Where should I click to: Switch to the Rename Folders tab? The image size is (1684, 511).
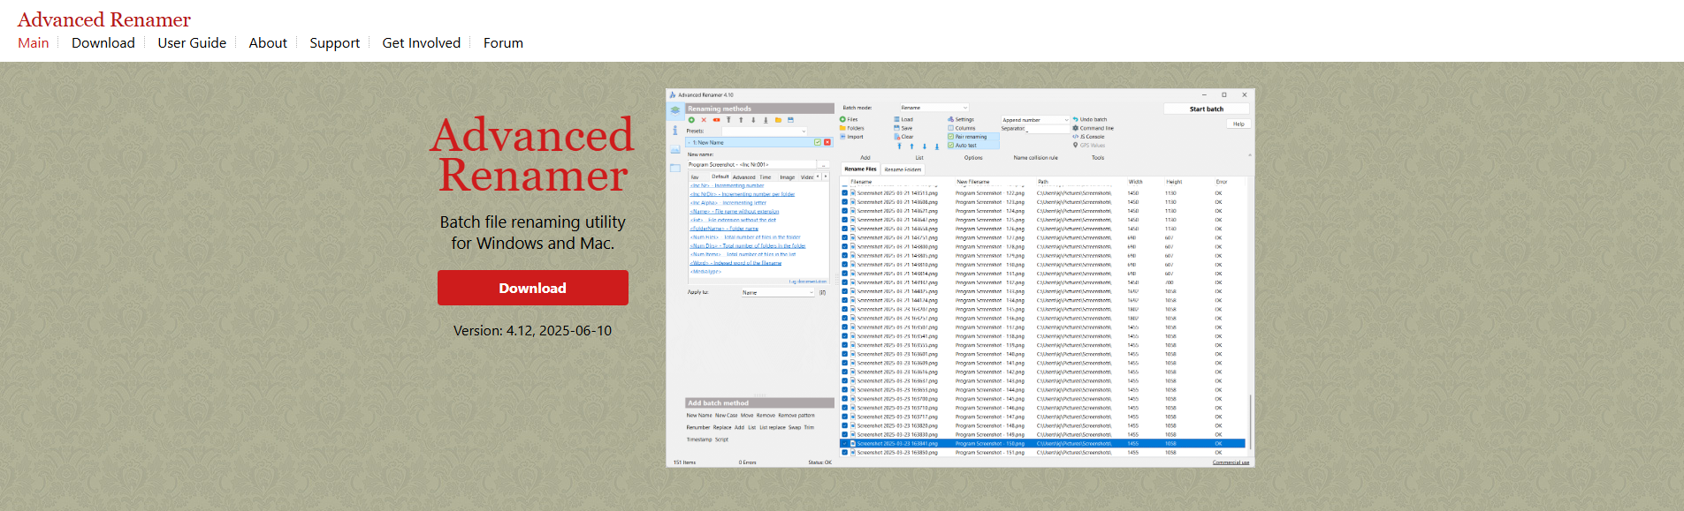pyautogui.click(x=903, y=169)
